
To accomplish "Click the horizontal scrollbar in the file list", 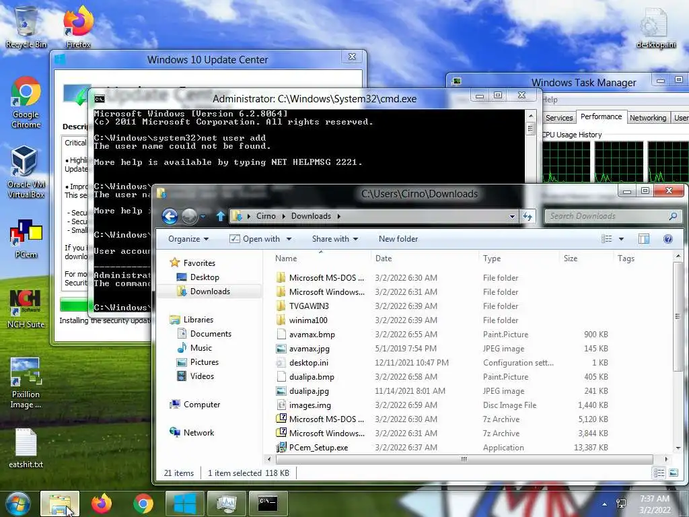I will click(x=464, y=459).
